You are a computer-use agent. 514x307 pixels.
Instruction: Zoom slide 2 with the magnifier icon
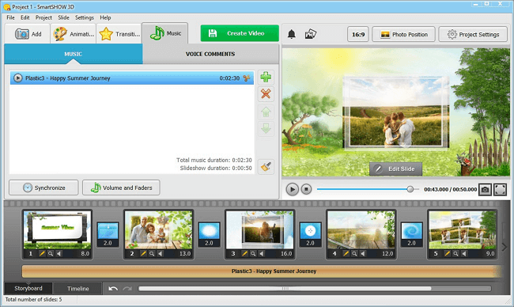coord(152,253)
